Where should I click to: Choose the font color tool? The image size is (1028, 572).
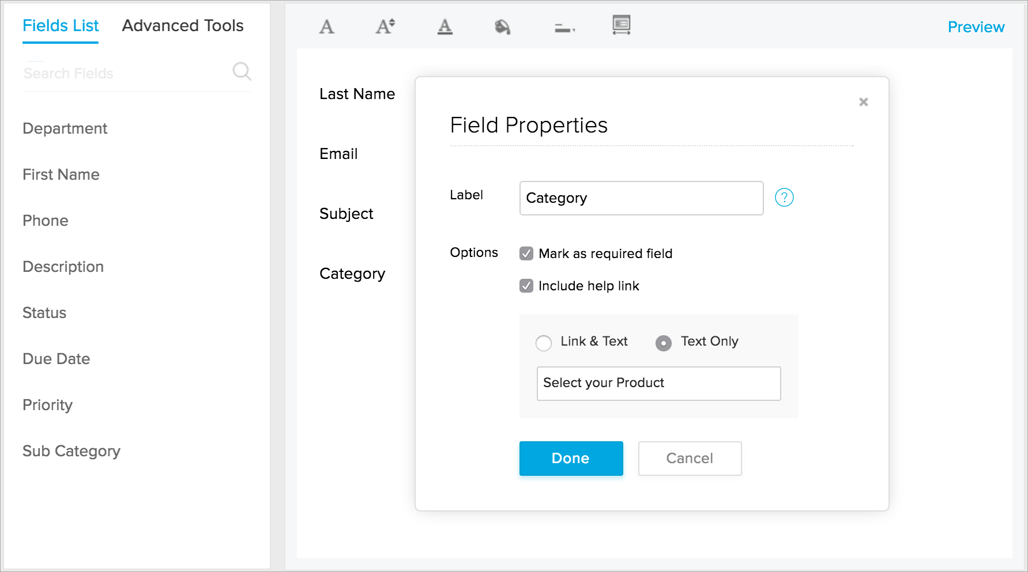click(445, 26)
